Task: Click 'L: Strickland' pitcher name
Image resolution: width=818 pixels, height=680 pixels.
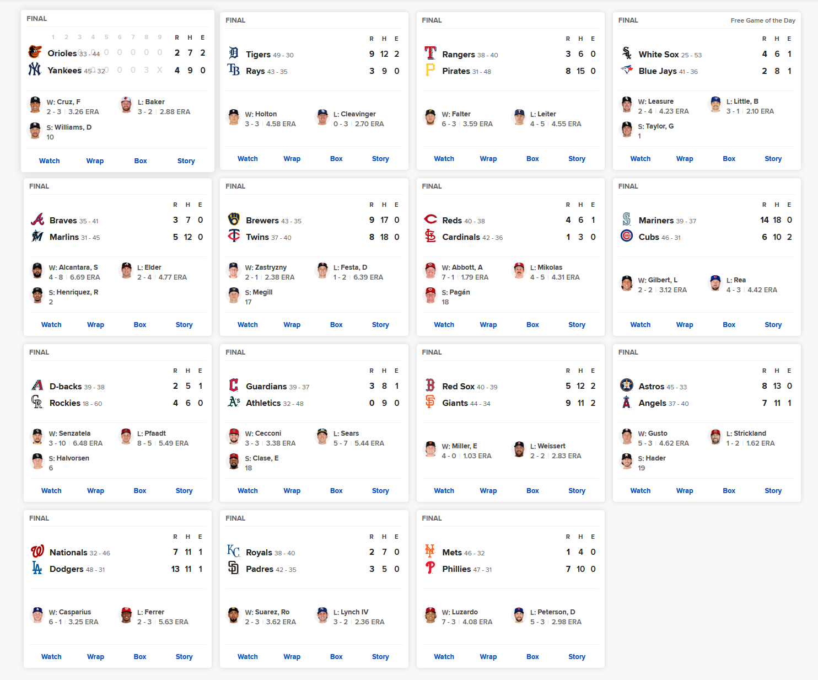Action: click(x=746, y=433)
